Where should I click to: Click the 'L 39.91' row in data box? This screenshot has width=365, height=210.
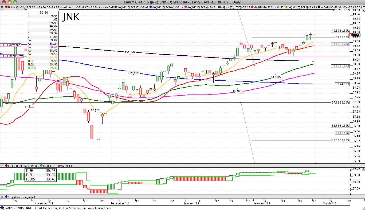(x=42, y=30)
